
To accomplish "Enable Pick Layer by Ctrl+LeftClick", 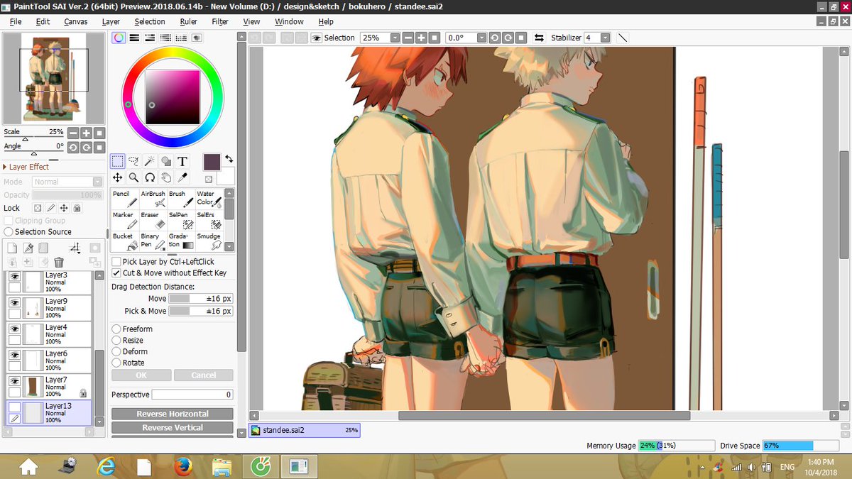I will click(116, 262).
